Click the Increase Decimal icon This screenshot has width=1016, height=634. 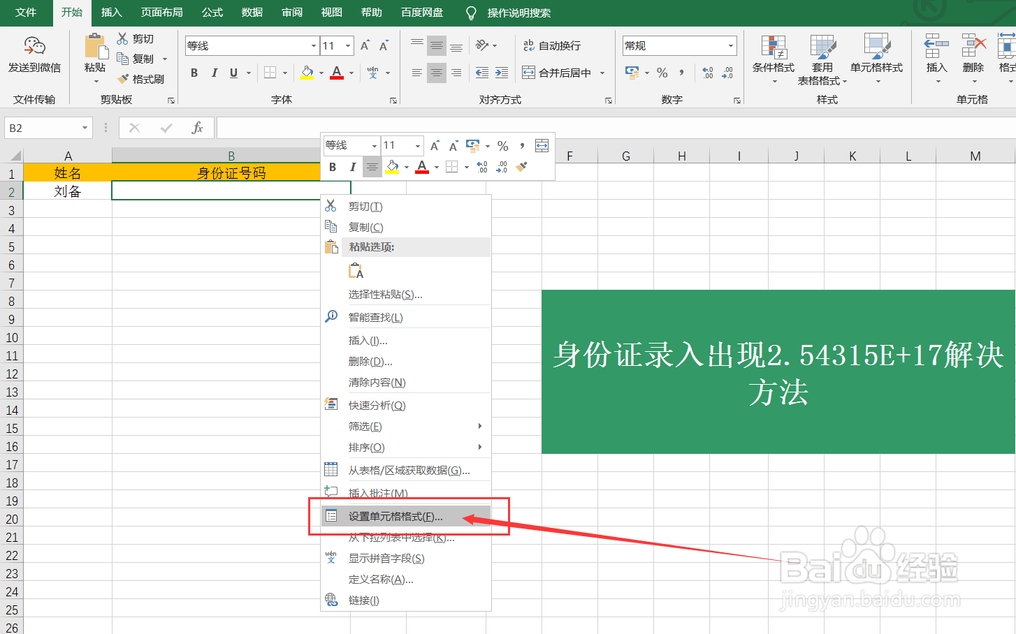click(708, 72)
